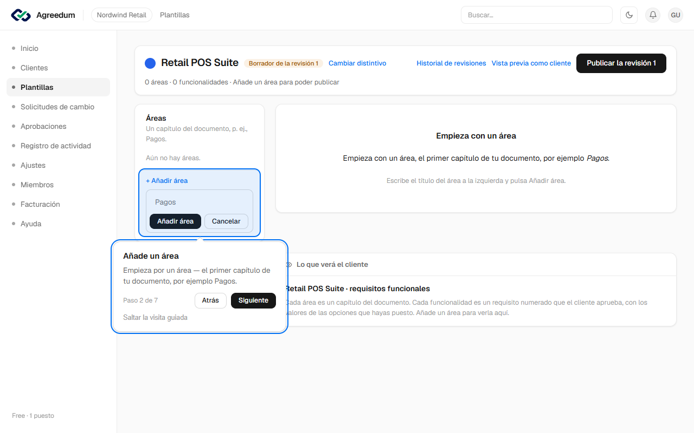Click the 'Borrador de la revisión 1' badge
Image resolution: width=694 pixels, height=433 pixels.
point(284,63)
